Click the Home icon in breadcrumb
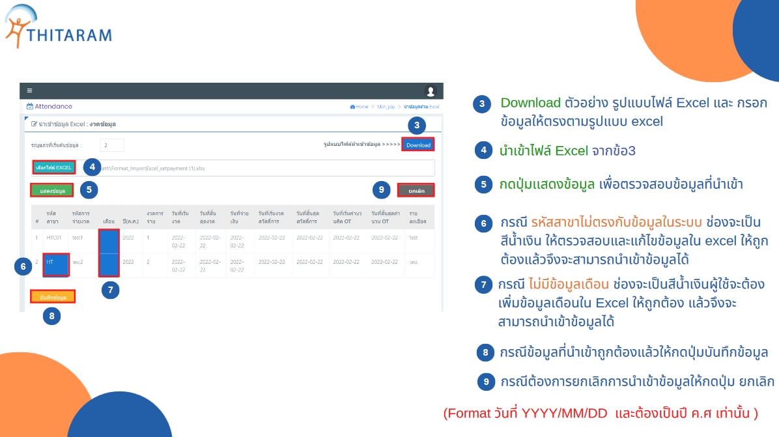Image resolution: width=779 pixels, height=437 pixels. click(x=352, y=106)
